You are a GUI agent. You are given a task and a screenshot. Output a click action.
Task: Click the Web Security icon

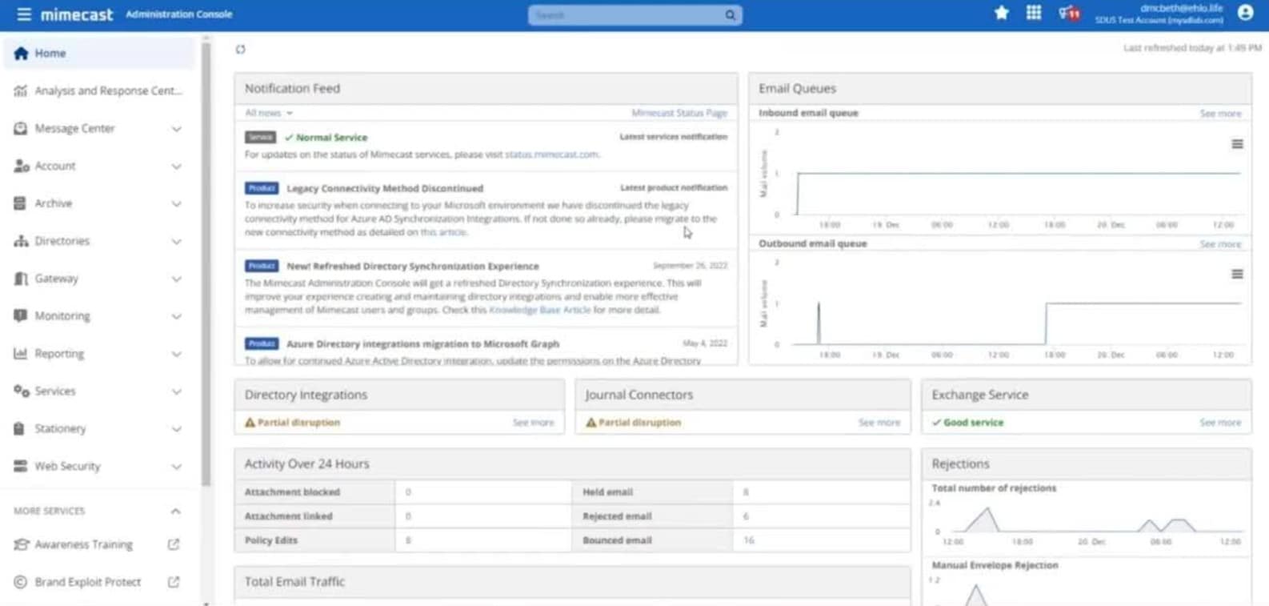(x=21, y=466)
